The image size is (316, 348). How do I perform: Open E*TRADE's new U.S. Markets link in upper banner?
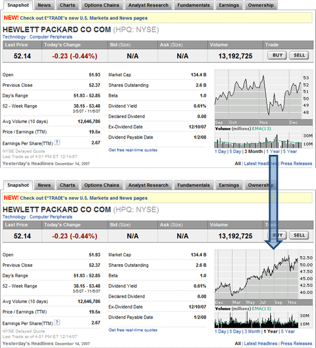click(84, 18)
